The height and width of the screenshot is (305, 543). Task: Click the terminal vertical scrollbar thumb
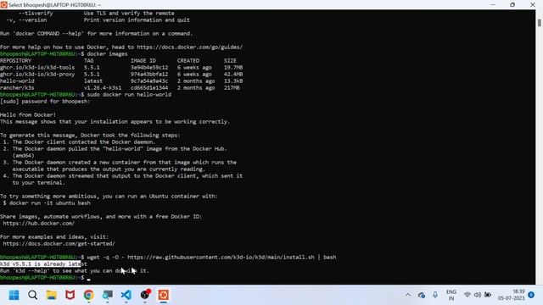pos(540,23)
